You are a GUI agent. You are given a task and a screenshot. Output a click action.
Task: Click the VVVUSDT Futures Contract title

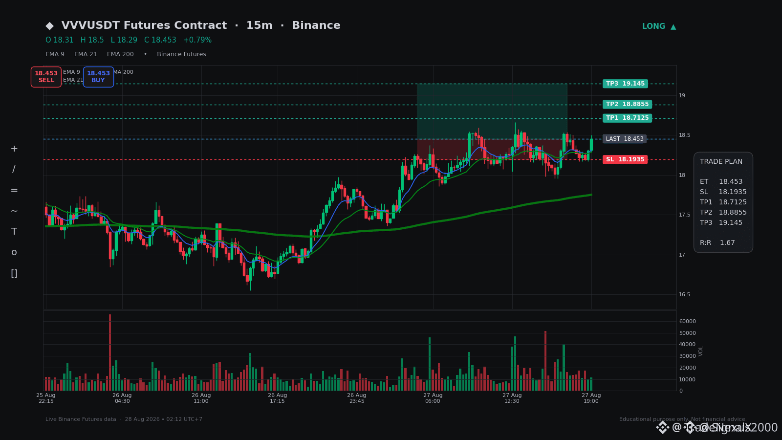pyautogui.click(x=144, y=26)
